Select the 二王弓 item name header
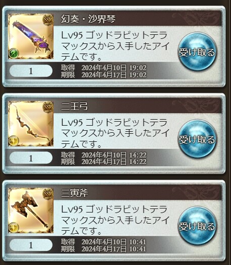The image size is (231, 265). coord(137,106)
